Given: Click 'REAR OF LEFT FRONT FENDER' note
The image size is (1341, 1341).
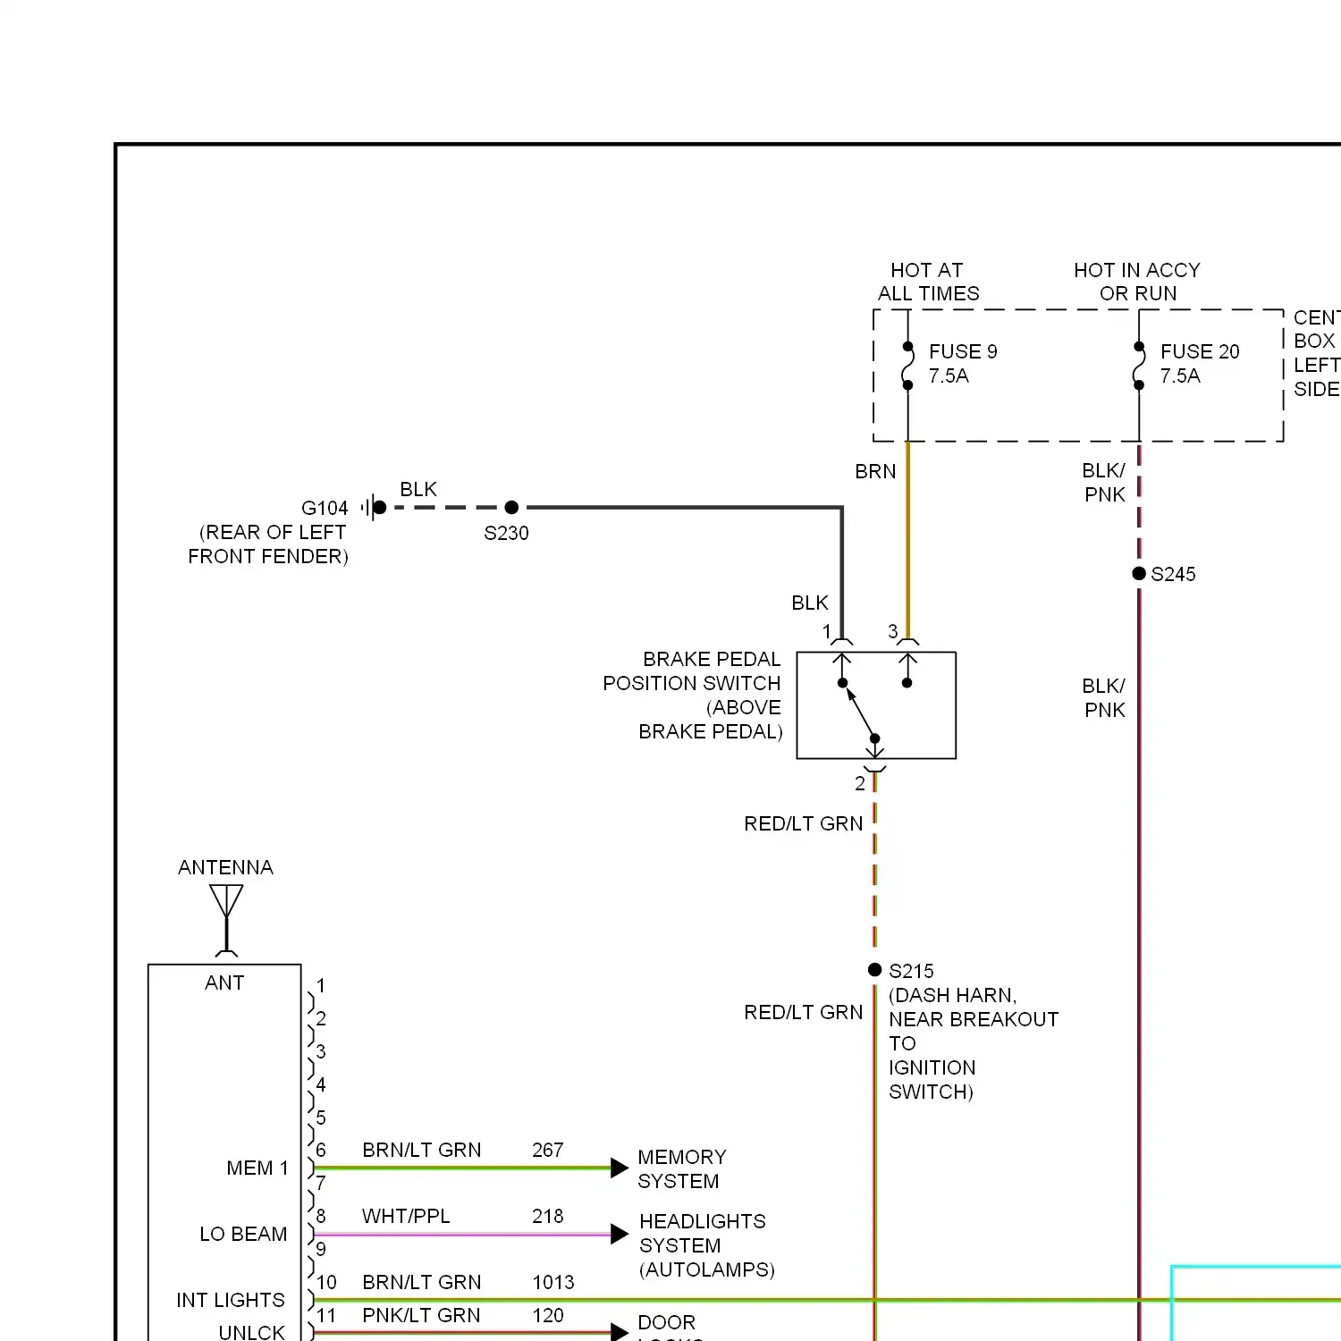Looking at the screenshot, I should (x=268, y=544).
